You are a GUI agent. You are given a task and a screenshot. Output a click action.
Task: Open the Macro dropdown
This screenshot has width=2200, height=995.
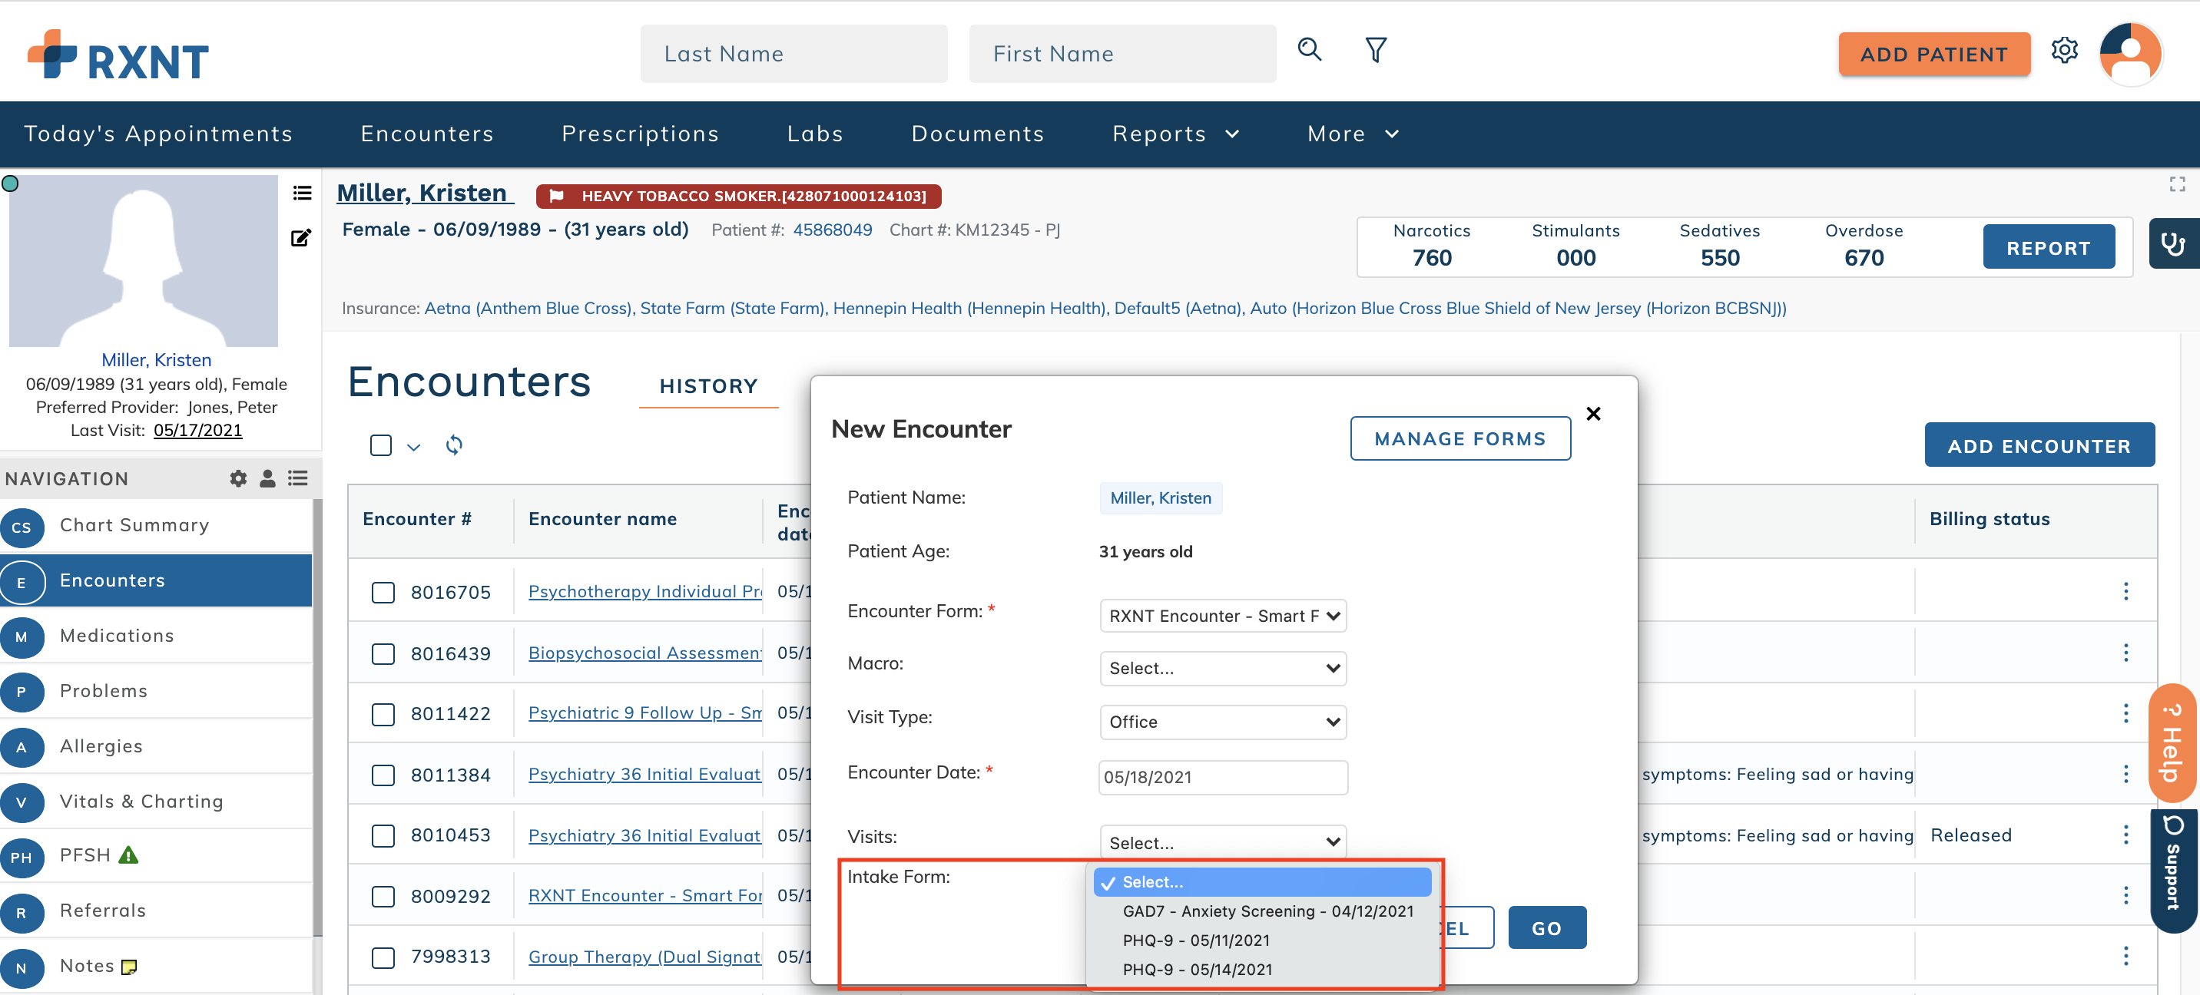click(1222, 668)
